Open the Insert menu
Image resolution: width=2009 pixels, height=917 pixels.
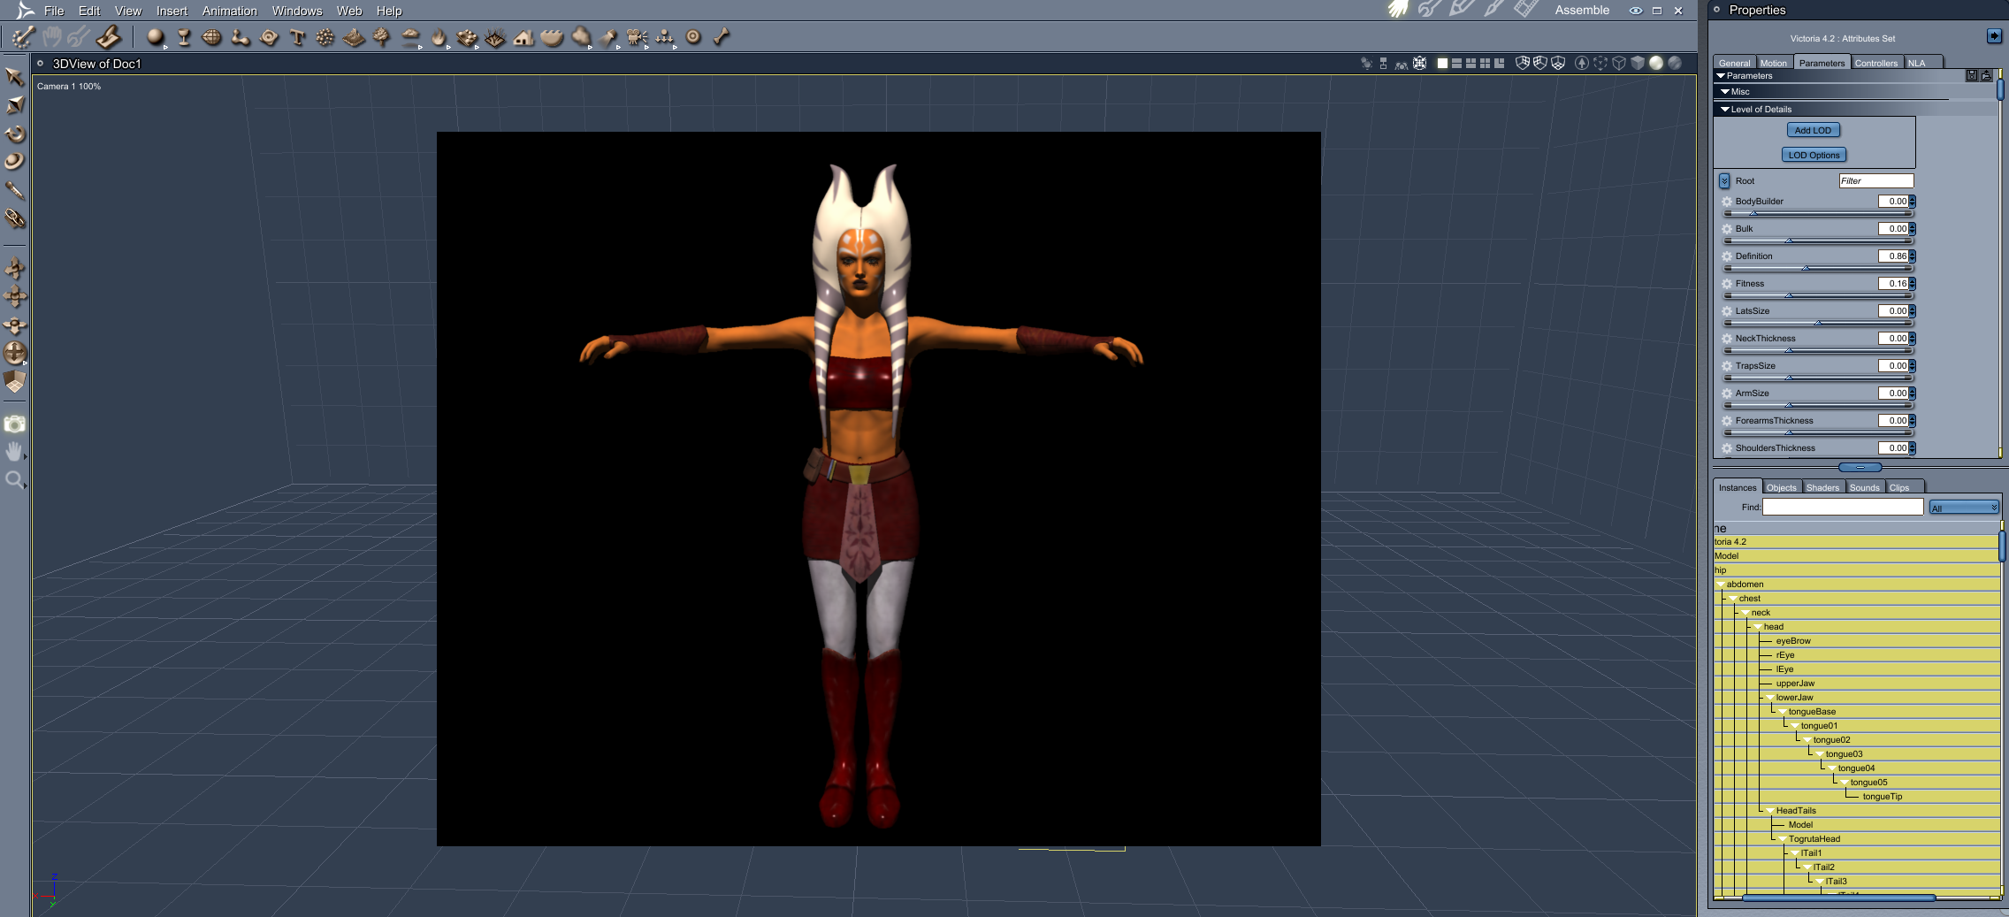tap(172, 11)
